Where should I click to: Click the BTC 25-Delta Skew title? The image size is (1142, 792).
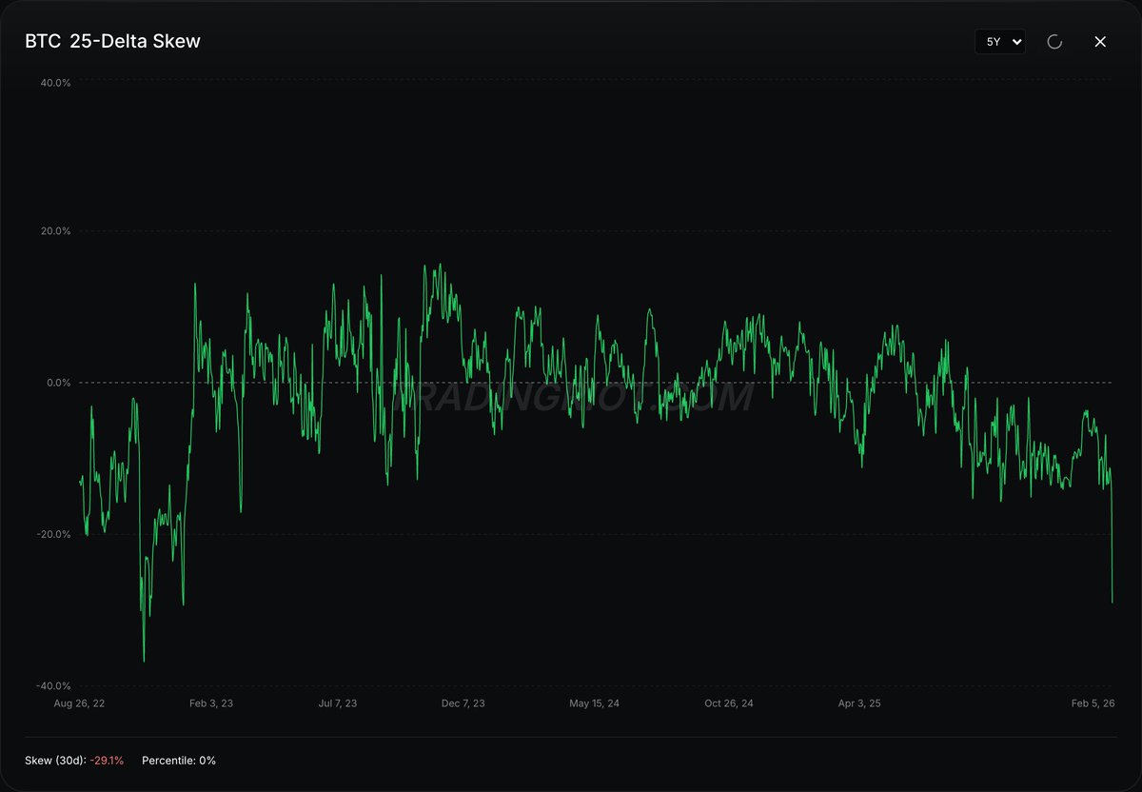point(112,41)
